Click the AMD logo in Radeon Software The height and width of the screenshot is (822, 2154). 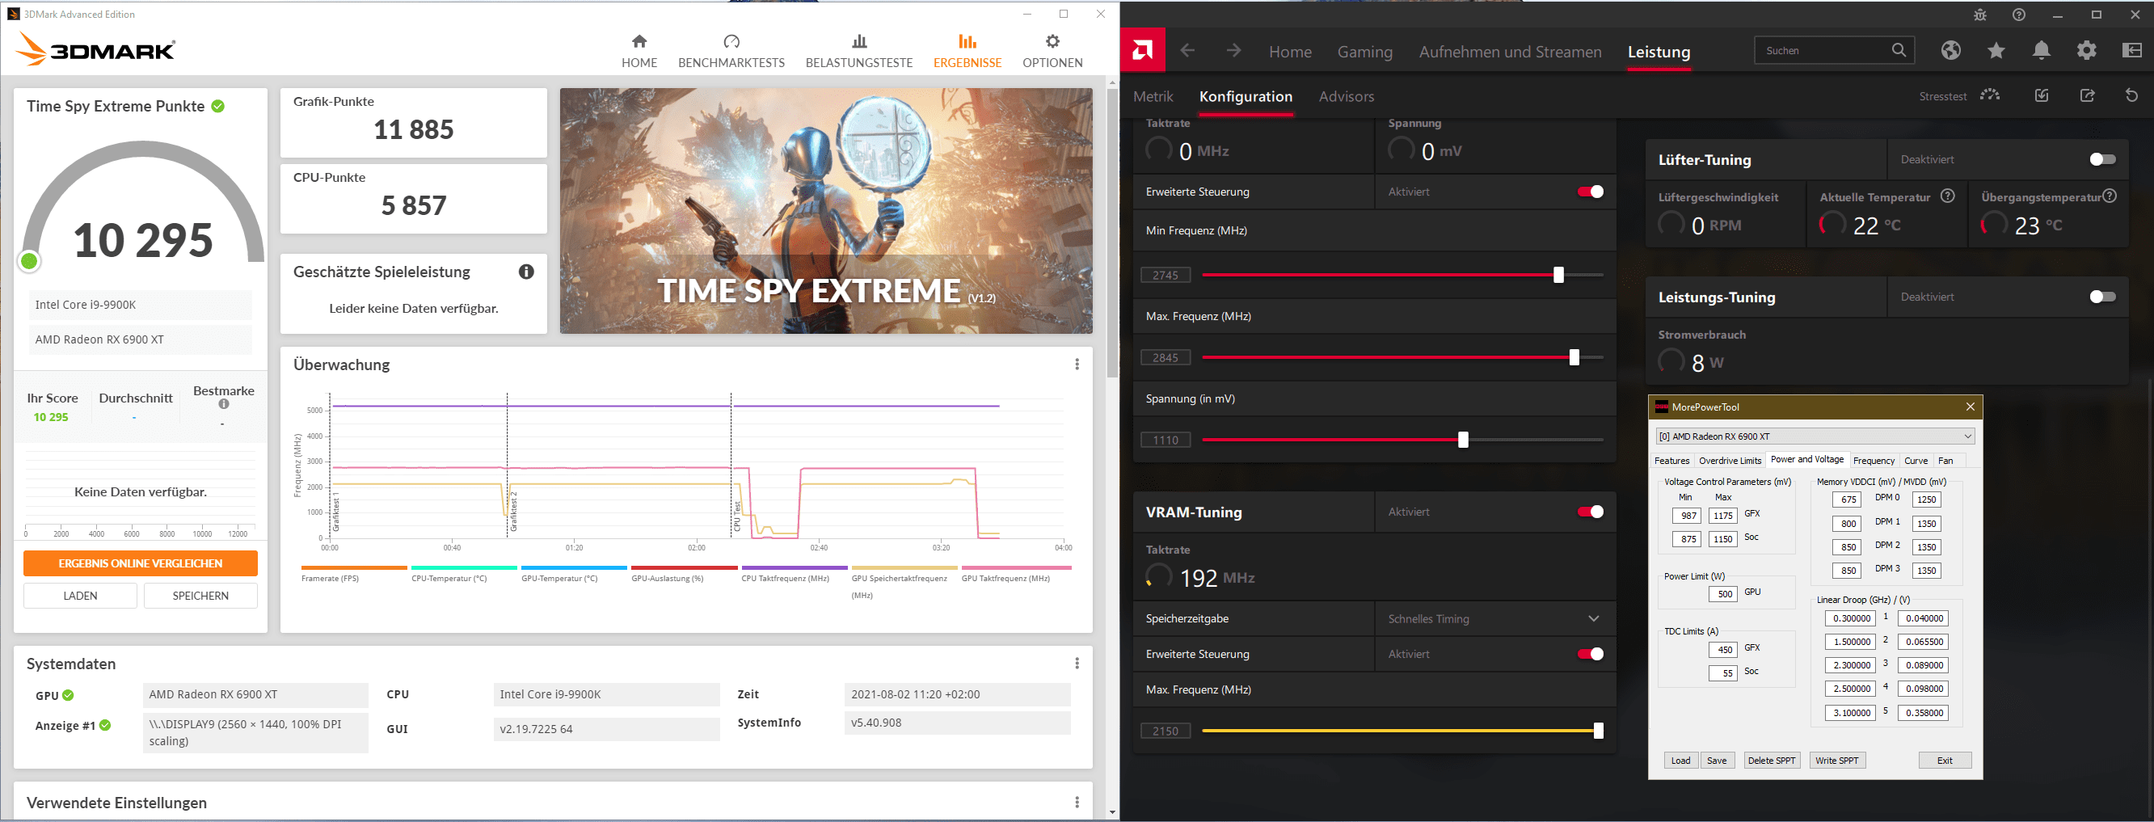(x=1141, y=50)
